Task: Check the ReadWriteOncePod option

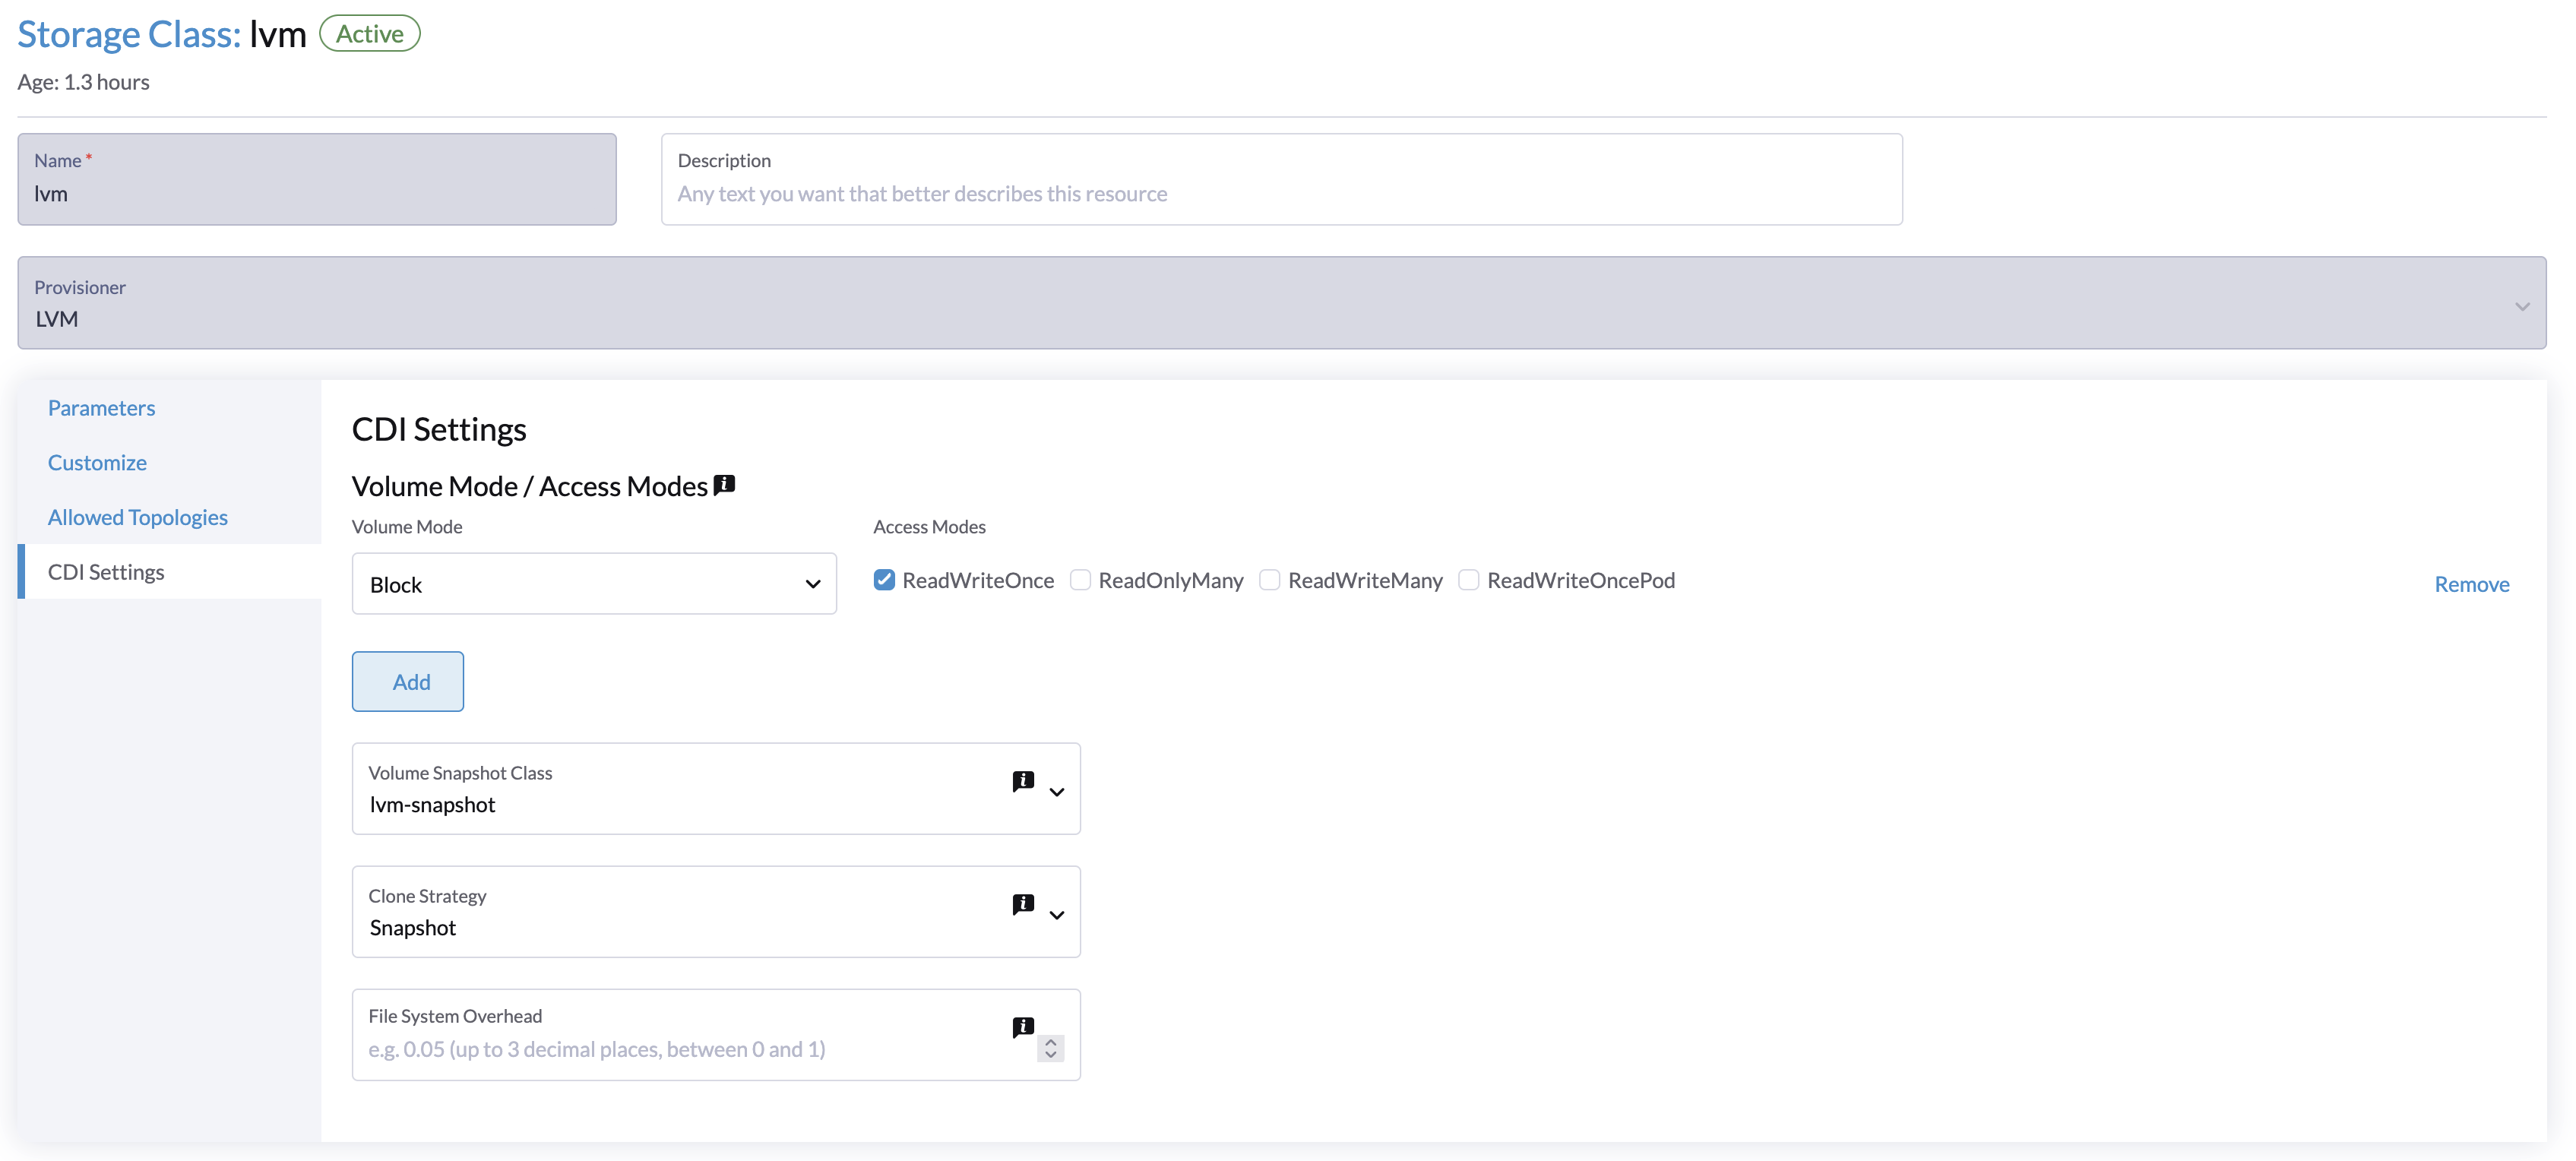Action: point(1468,580)
